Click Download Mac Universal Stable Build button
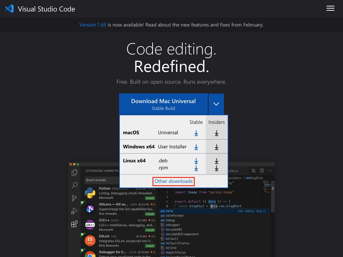Viewport: 343px width, 257px height. [x=163, y=104]
